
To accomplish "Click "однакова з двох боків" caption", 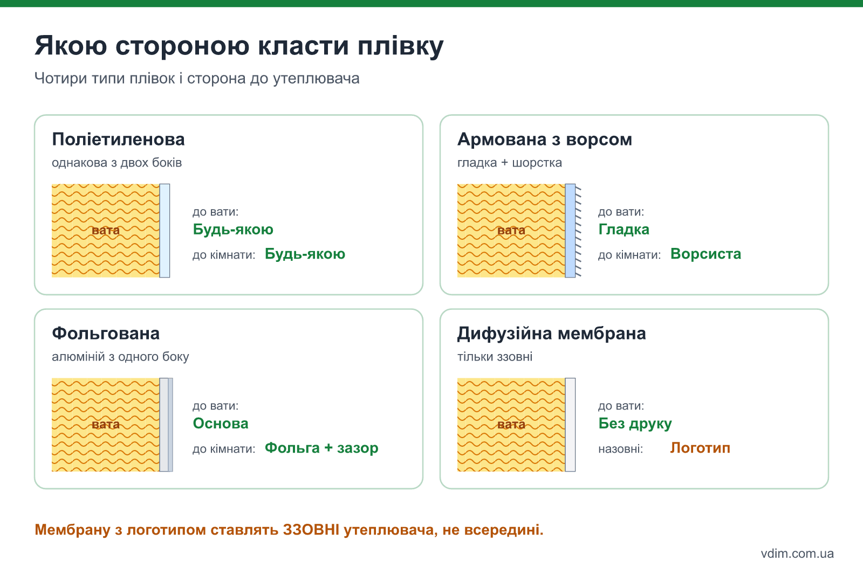I will pos(117,163).
